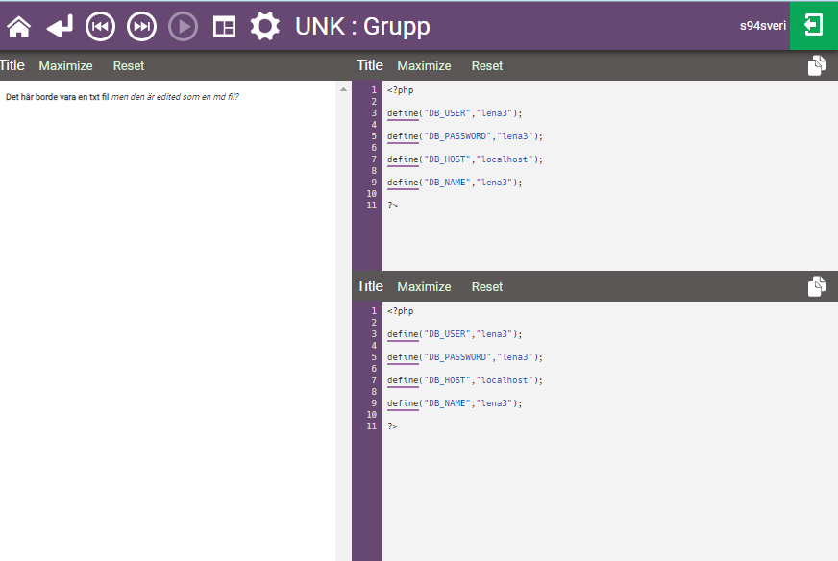Maximize the upper code pane
Image resolution: width=838 pixels, height=561 pixels.
click(424, 65)
